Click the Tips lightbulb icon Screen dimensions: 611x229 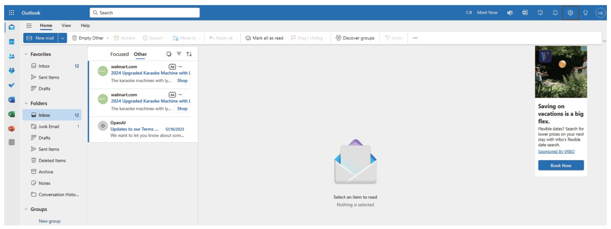pyautogui.click(x=585, y=13)
